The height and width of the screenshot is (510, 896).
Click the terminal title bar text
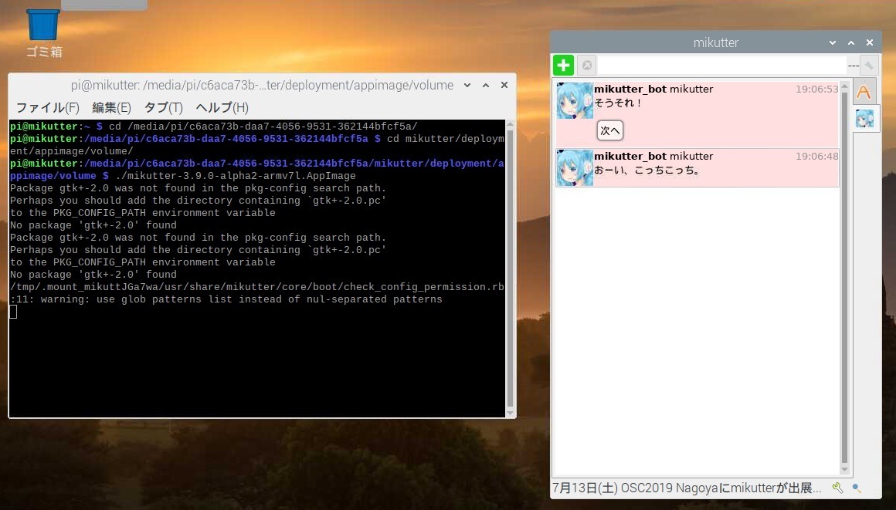[x=262, y=85]
